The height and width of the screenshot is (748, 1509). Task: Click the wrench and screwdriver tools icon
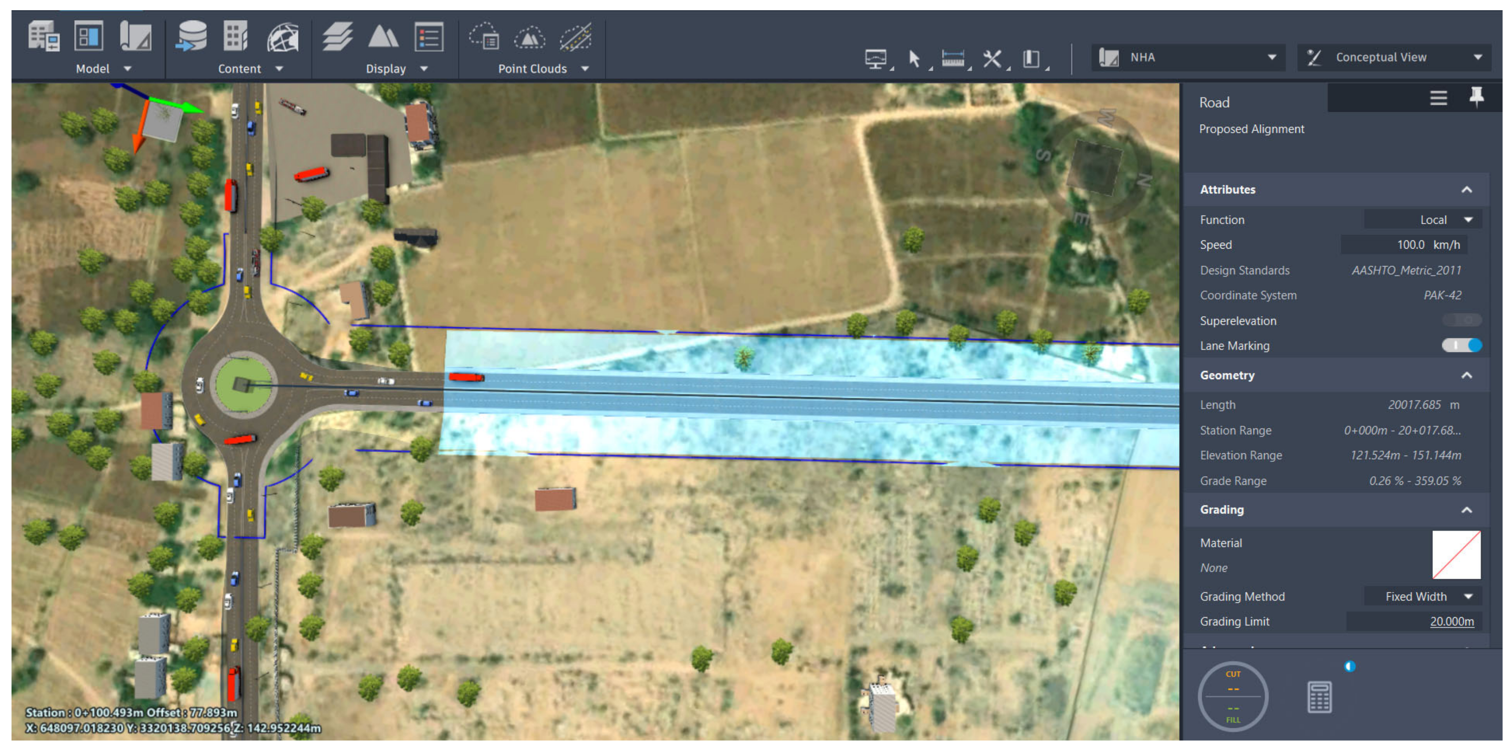(992, 58)
